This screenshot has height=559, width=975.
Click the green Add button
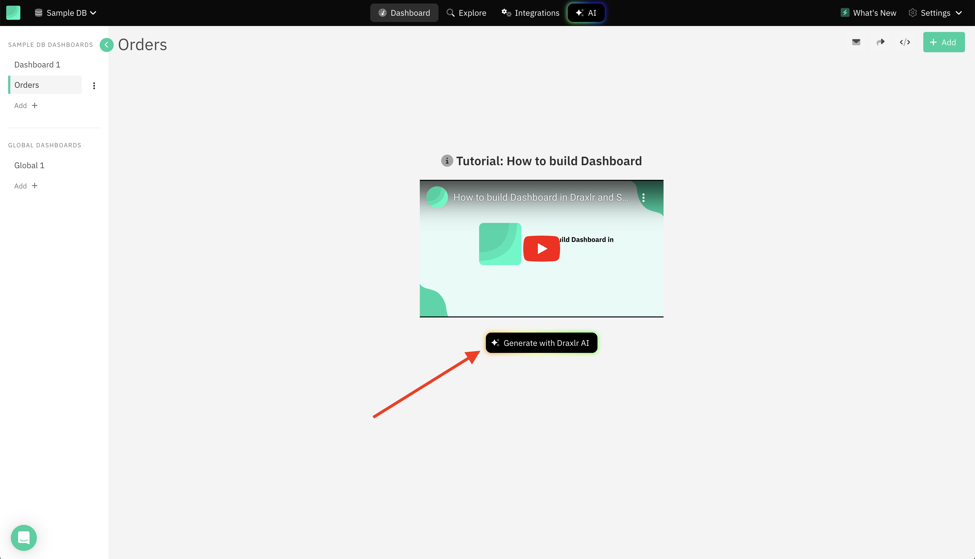pyautogui.click(x=944, y=42)
